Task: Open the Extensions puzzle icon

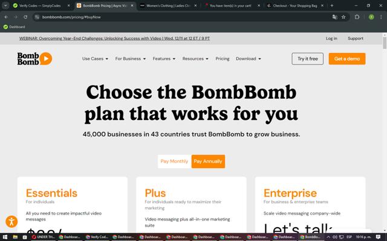Action: pos(357,17)
